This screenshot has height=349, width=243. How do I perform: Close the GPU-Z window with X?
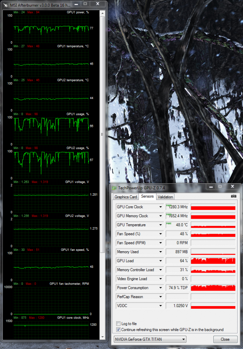232,186
